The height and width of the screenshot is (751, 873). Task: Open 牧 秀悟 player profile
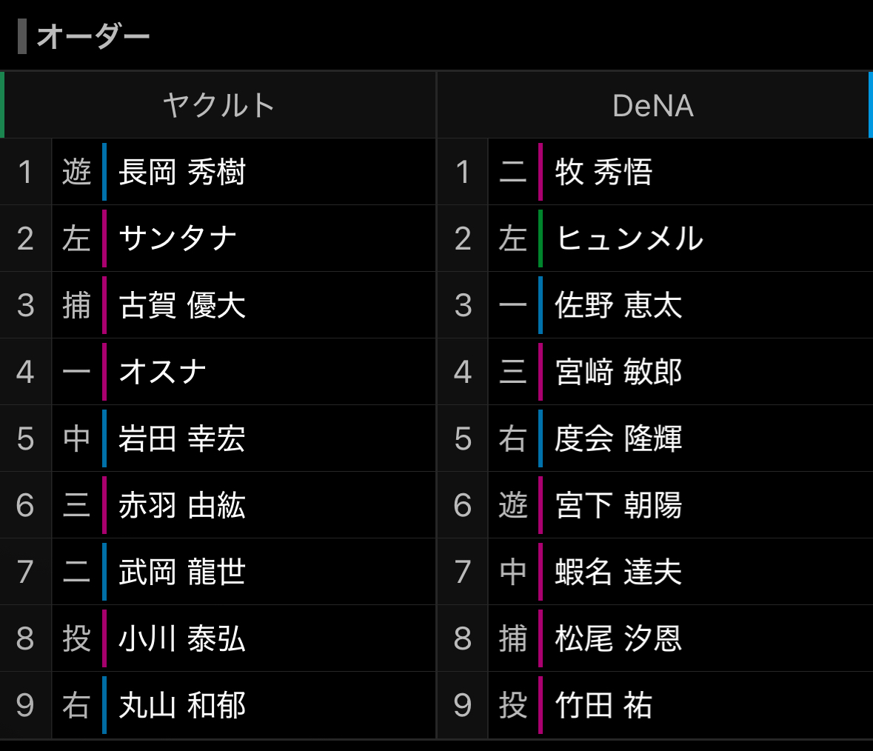pyautogui.click(x=603, y=172)
